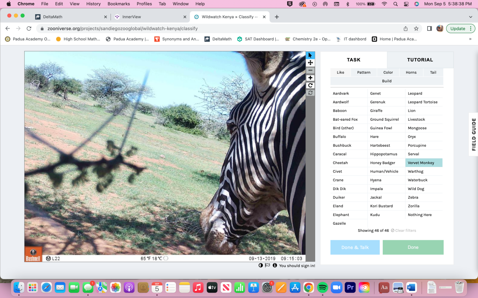Switch to the DeltaMath browser tab
Screen dimensions: 478x298
point(53,17)
